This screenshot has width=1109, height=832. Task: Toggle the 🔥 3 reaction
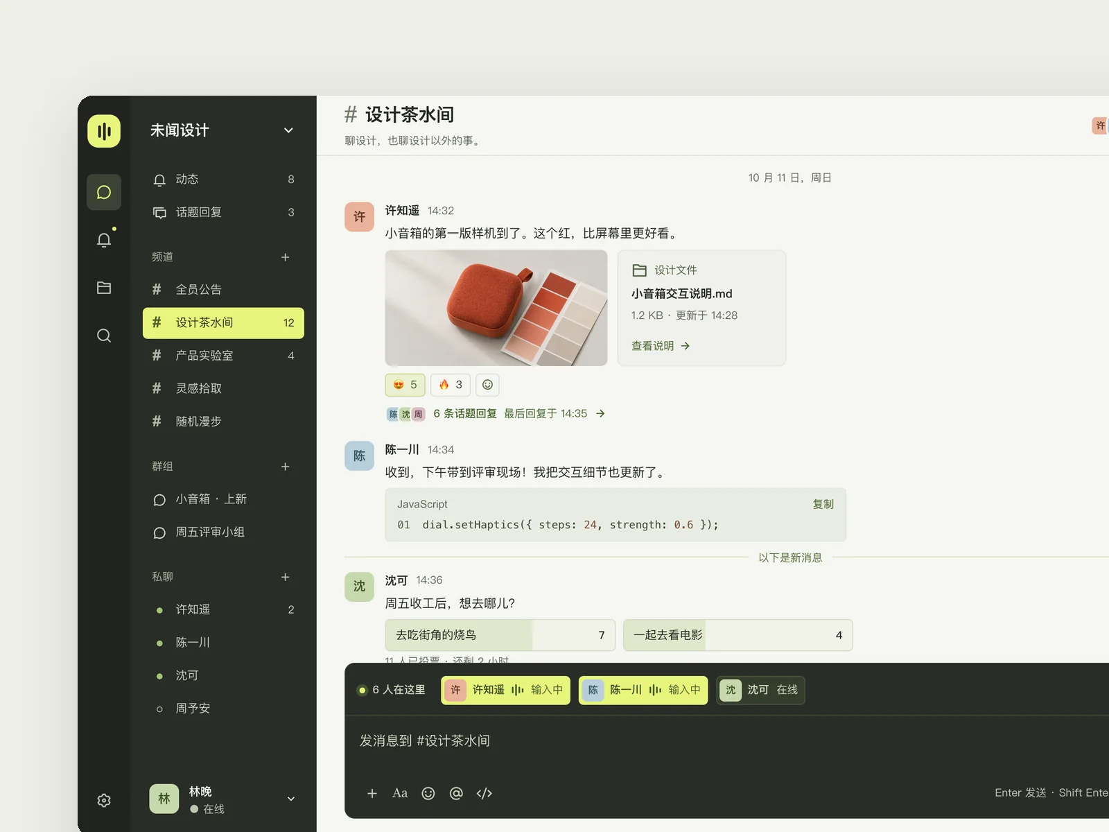coord(451,385)
